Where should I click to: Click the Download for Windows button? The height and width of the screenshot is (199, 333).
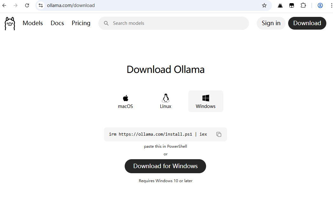(x=165, y=166)
